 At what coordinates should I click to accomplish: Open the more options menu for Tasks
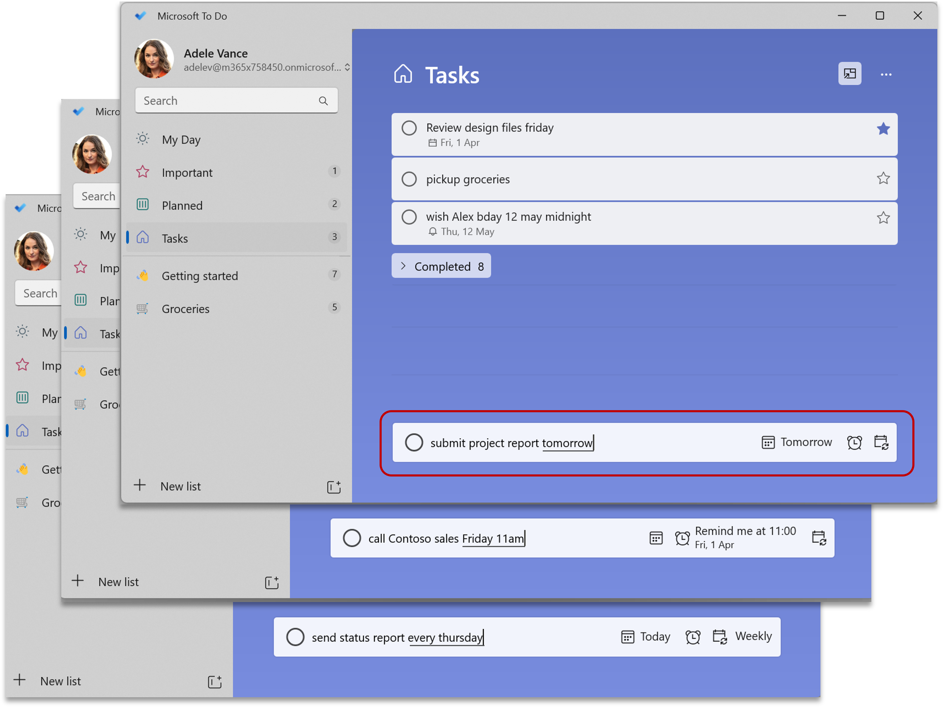tap(886, 75)
